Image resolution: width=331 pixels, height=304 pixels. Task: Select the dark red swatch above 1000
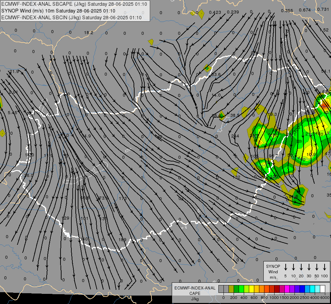[277, 289]
